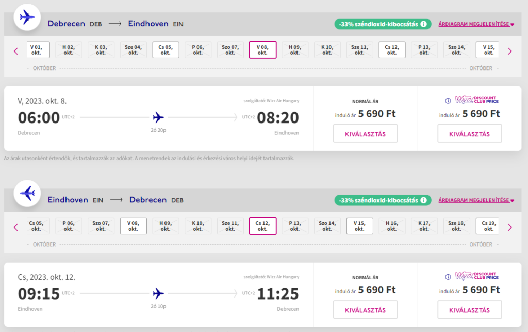Viewport: 528px width, 332px height.
Task: Choose normal price Kiválasztás for outbound flight
Action: point(365,134)
